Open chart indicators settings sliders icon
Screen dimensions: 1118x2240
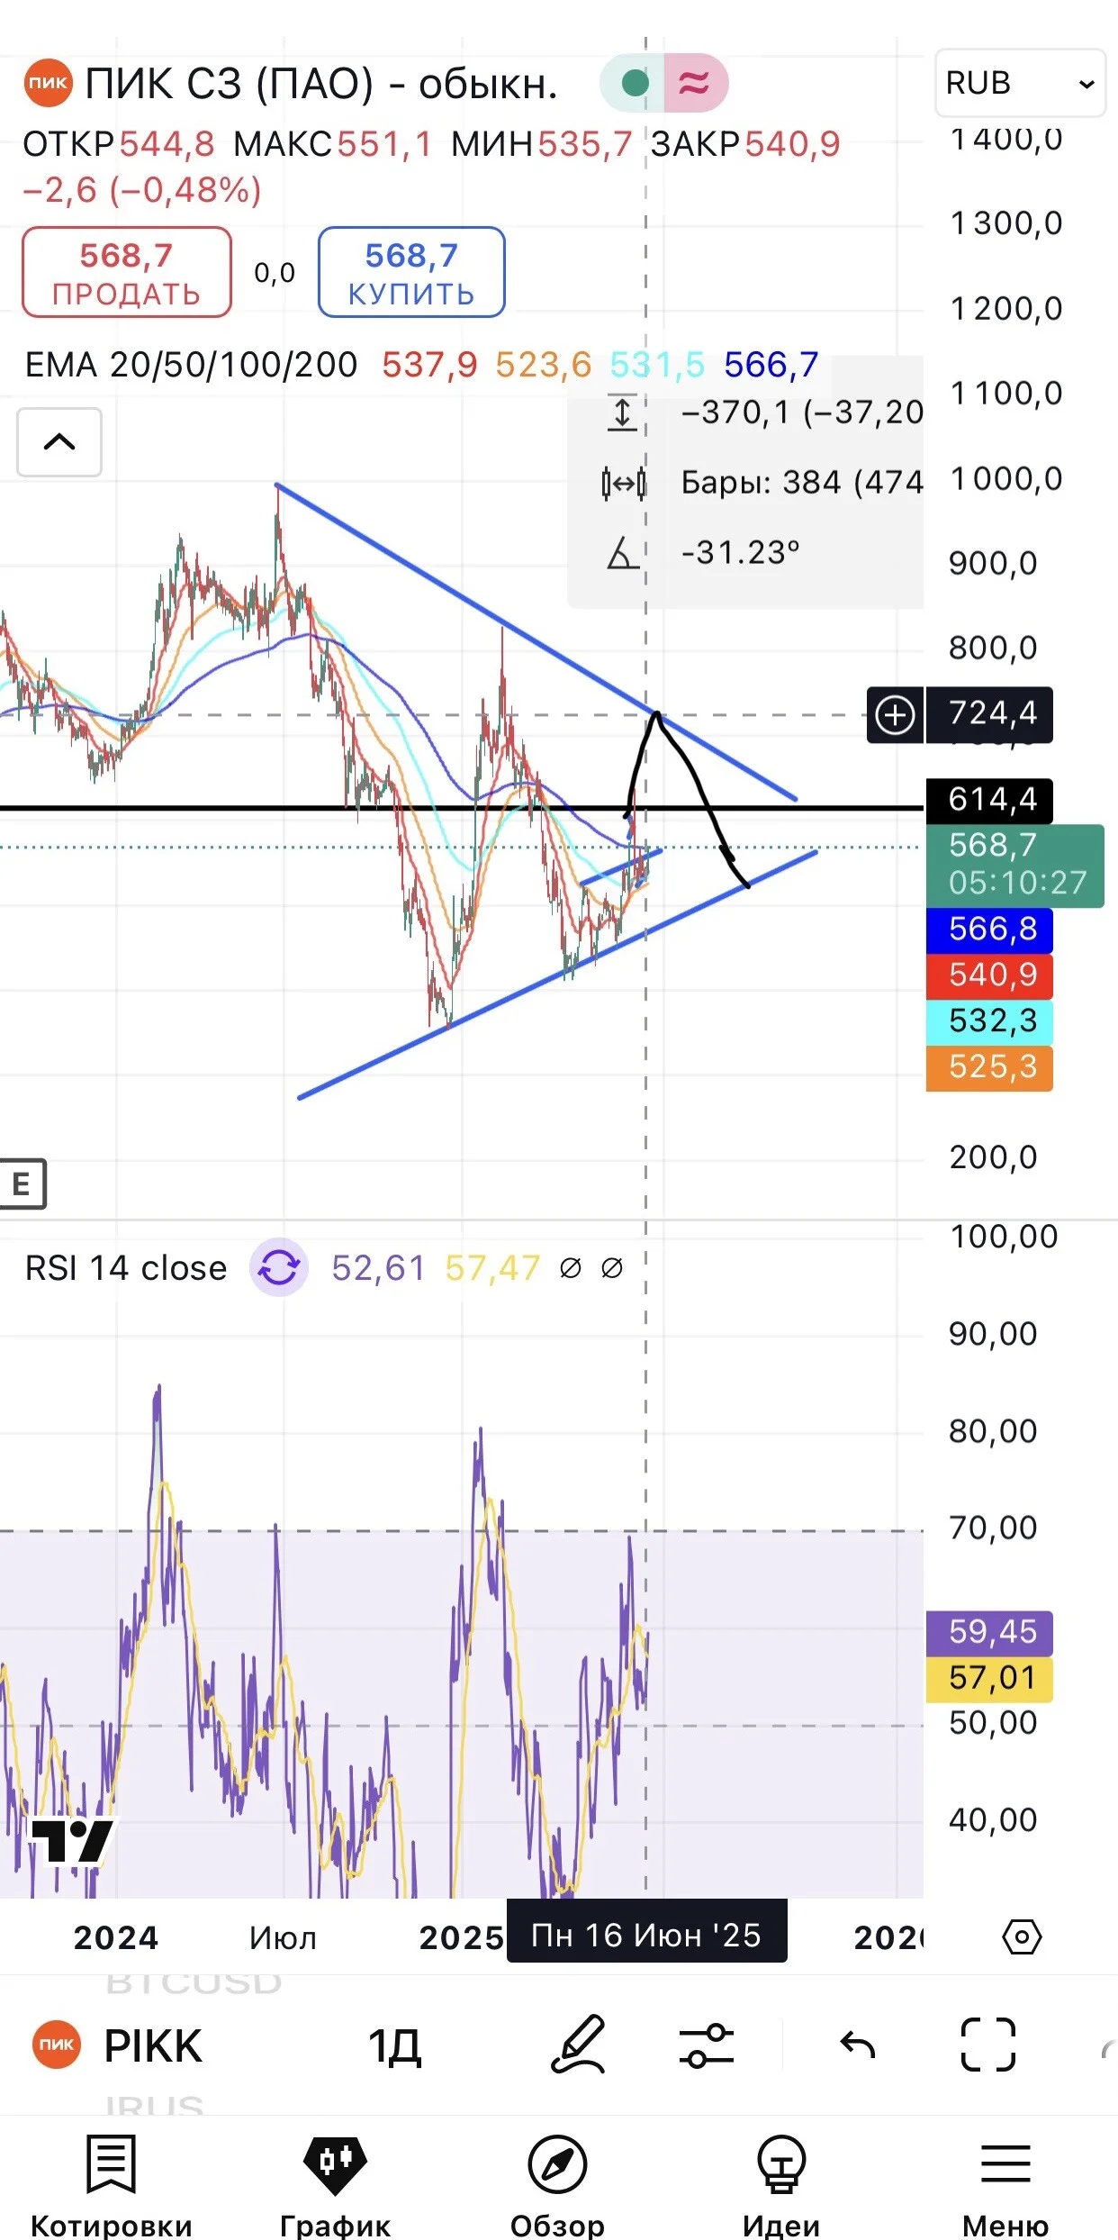[x=707, y=2045]
